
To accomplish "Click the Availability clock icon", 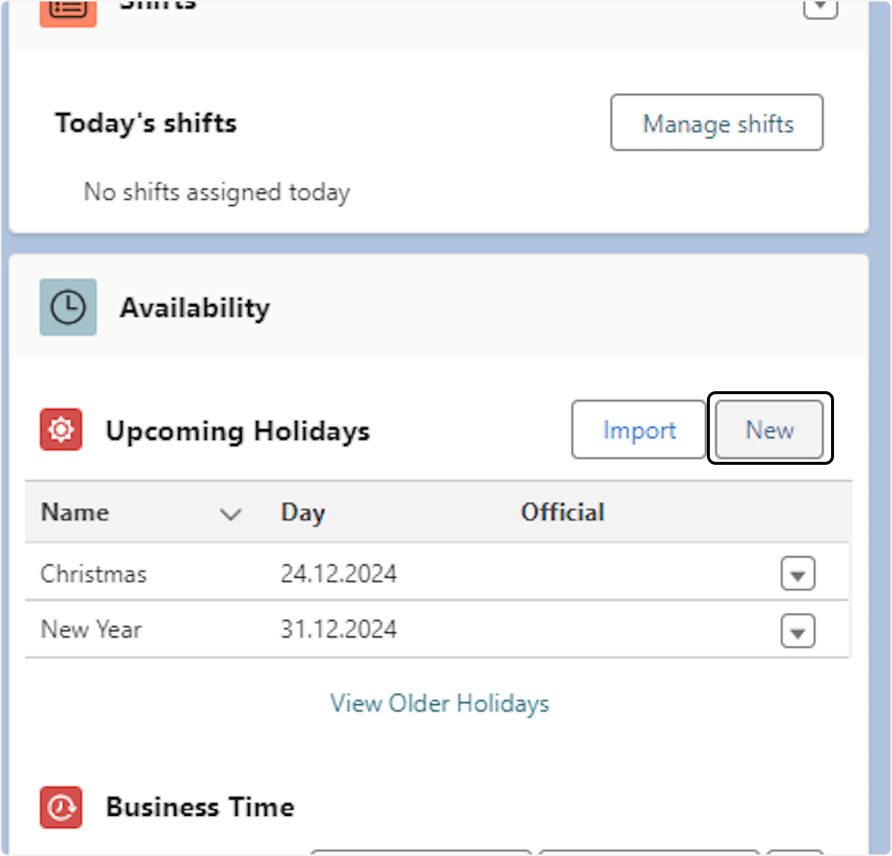I will 68,307.
